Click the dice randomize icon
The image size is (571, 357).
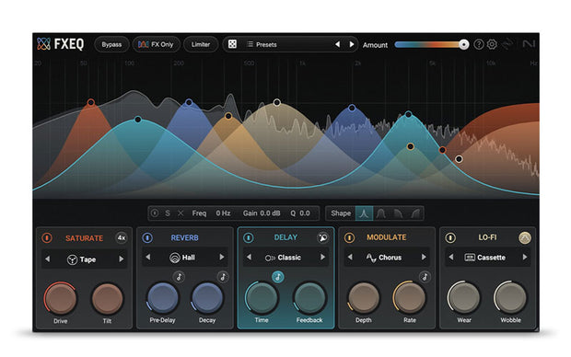[x=232, y=44]
